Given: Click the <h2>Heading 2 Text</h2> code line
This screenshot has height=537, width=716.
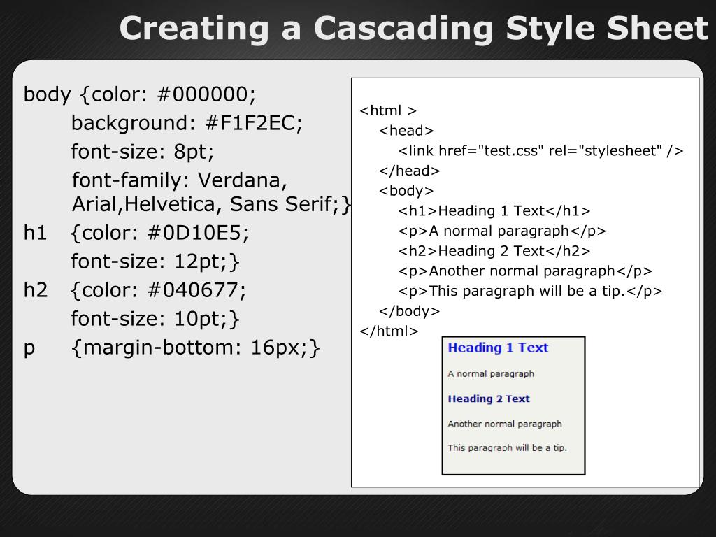Looking at the screenshot, I should pyautogui.click(x=494, y=251).
